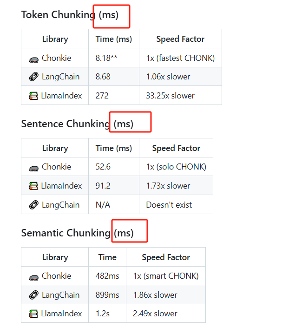Click the 2.49x slower cell
This screenshot has width=295, height=327.
(x=166, y=314)
